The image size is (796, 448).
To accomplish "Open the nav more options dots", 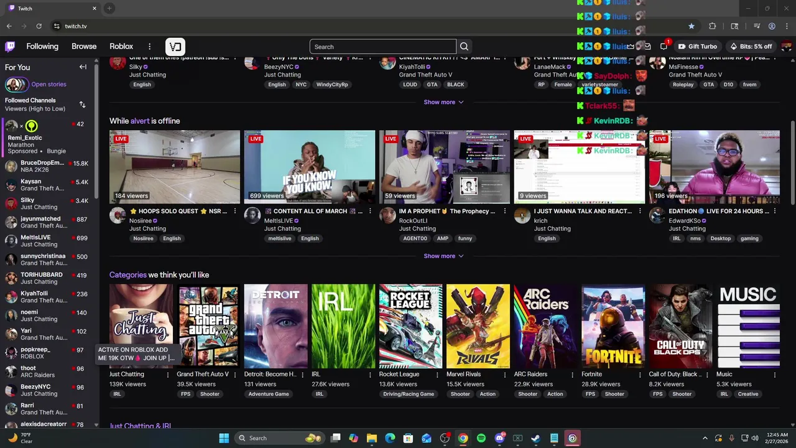I will (149, 47).
